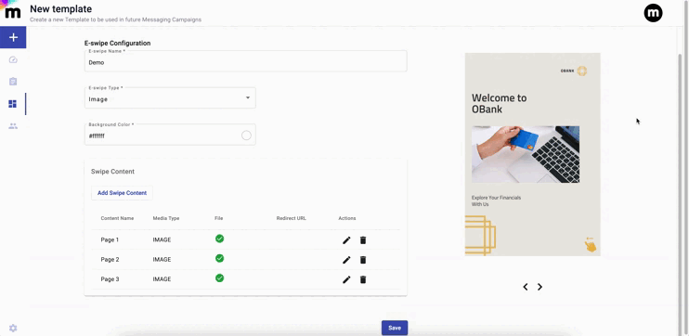Click the File column header
Screen dimensions: 689x336
[219, 218]
